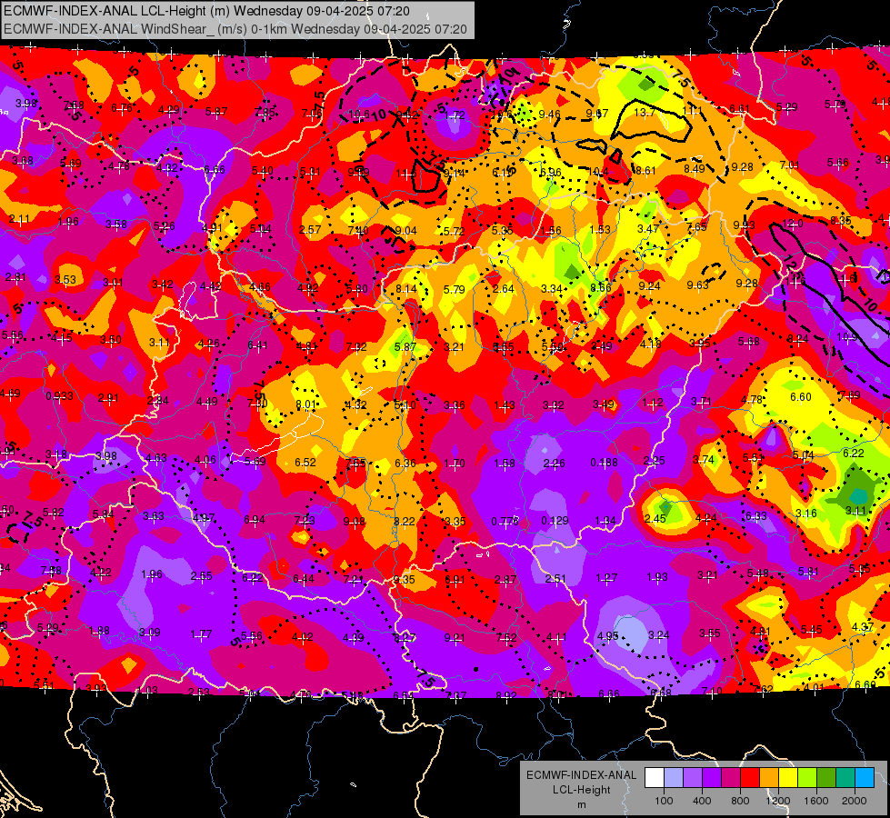The image size is (890, 818).
Task: Click the wind shear value '0.933'
Action: pos(59,395)
